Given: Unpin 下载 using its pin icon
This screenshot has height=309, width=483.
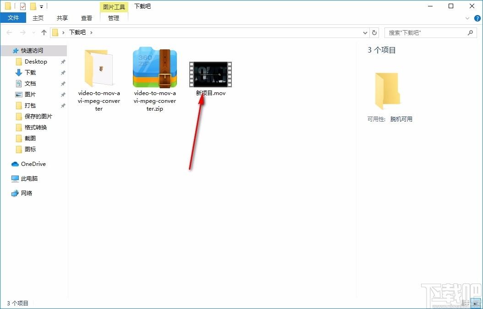Looking at the screenshot, I should [x=63, y=73].
